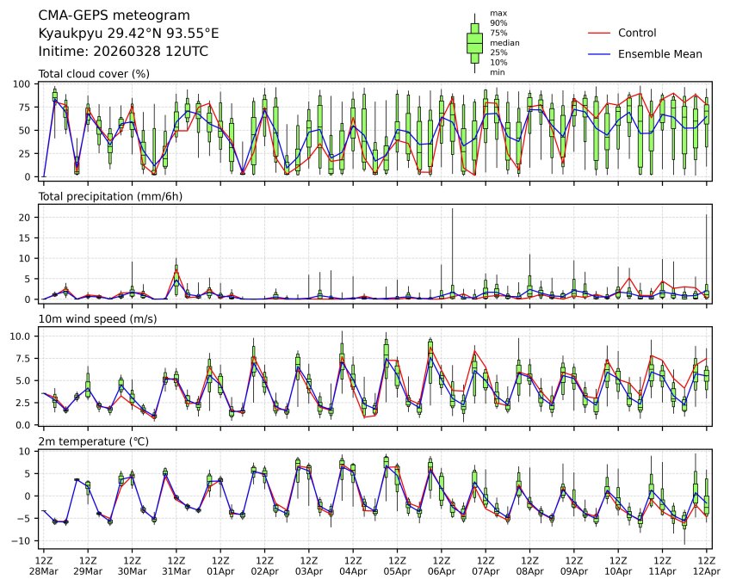
Task: Click the blue Ensemble Mean legend line
Action: coord(599,54)
